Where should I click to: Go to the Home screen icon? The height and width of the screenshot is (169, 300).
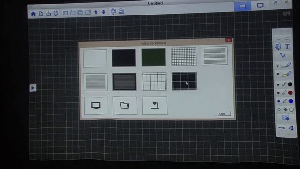click(33, 14)
